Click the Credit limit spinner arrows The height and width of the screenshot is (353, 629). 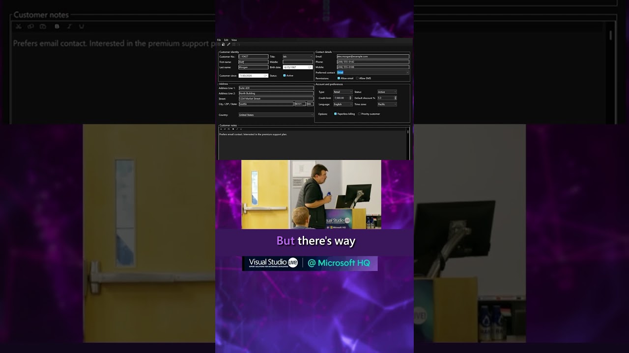(x=350, y=98)
